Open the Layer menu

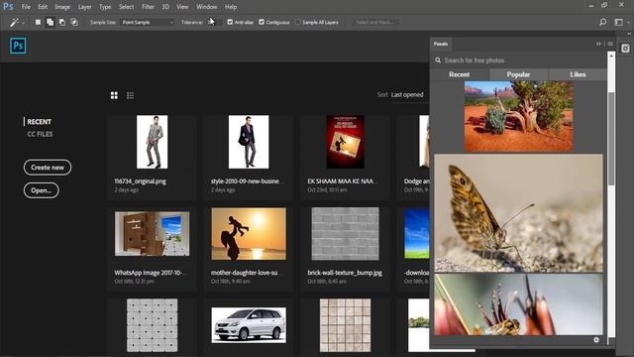[84, 7]
